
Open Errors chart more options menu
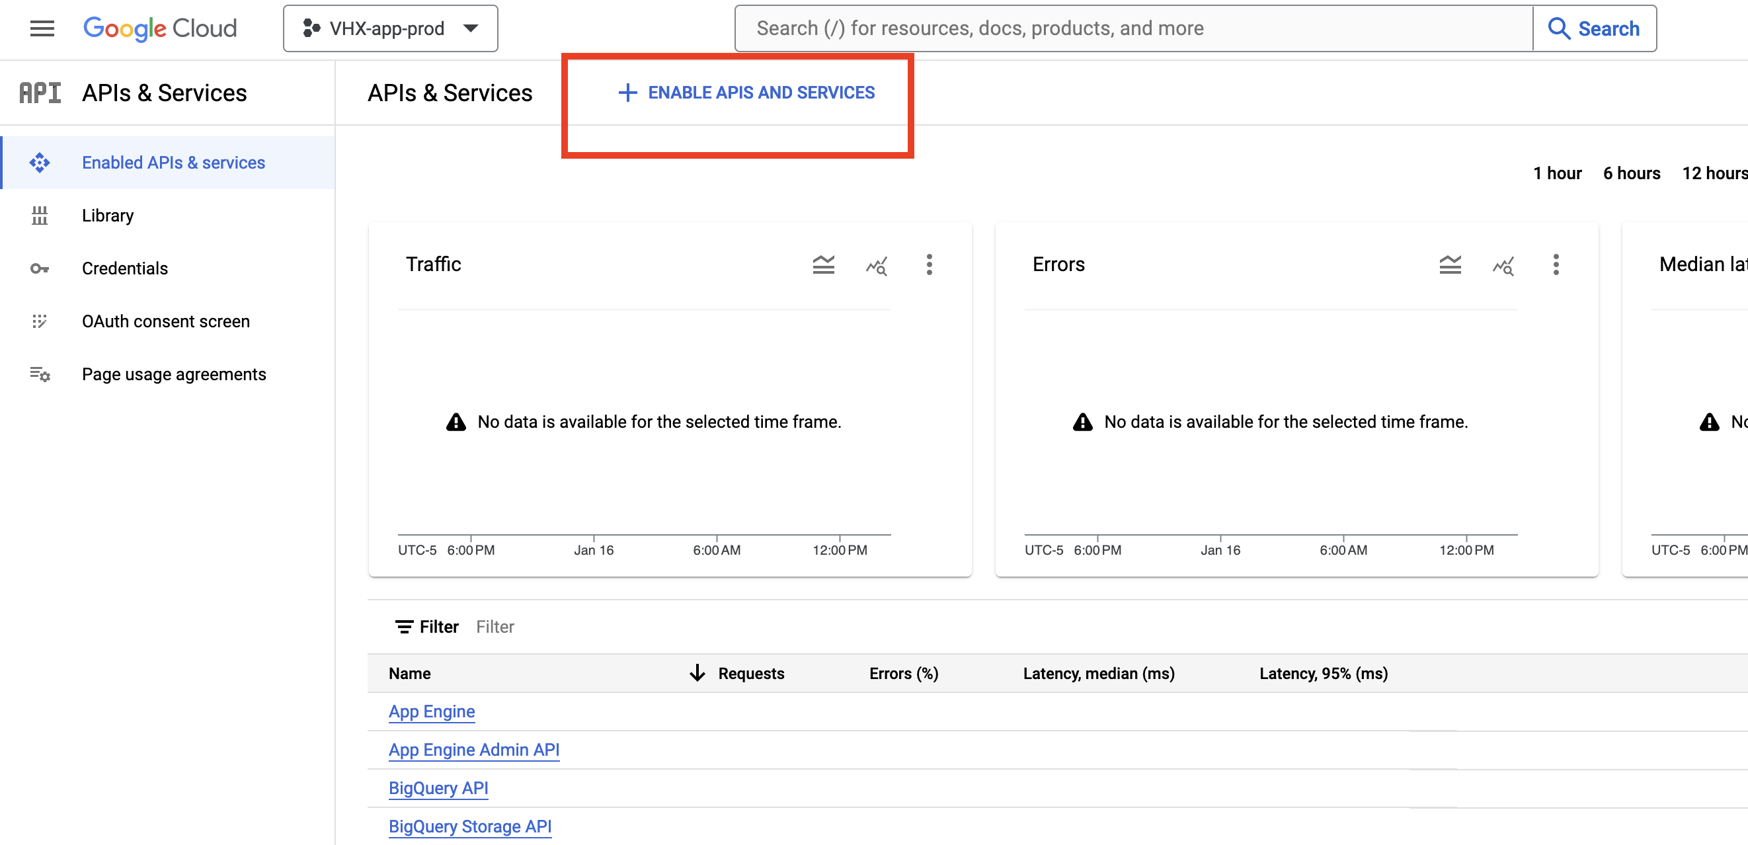point(1556,264)
